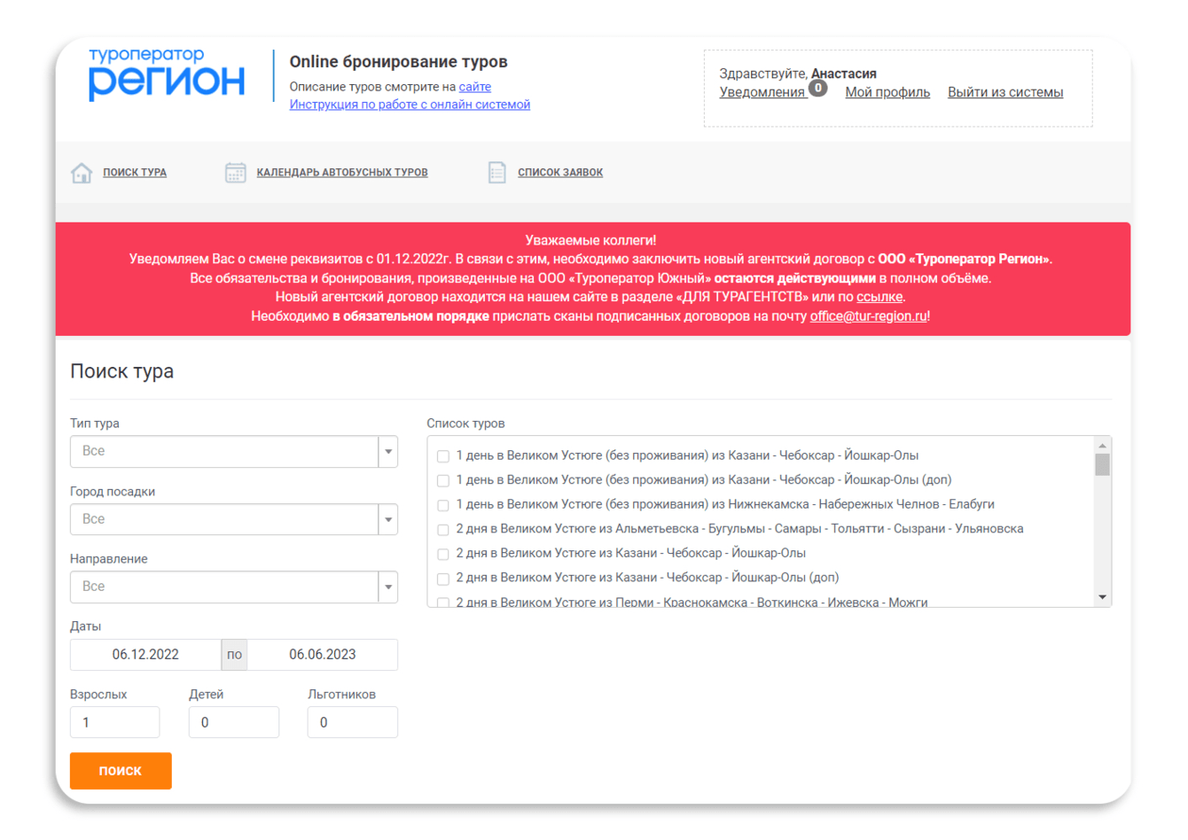
Task: Click the Детей count field
Action: coord(234,722)
